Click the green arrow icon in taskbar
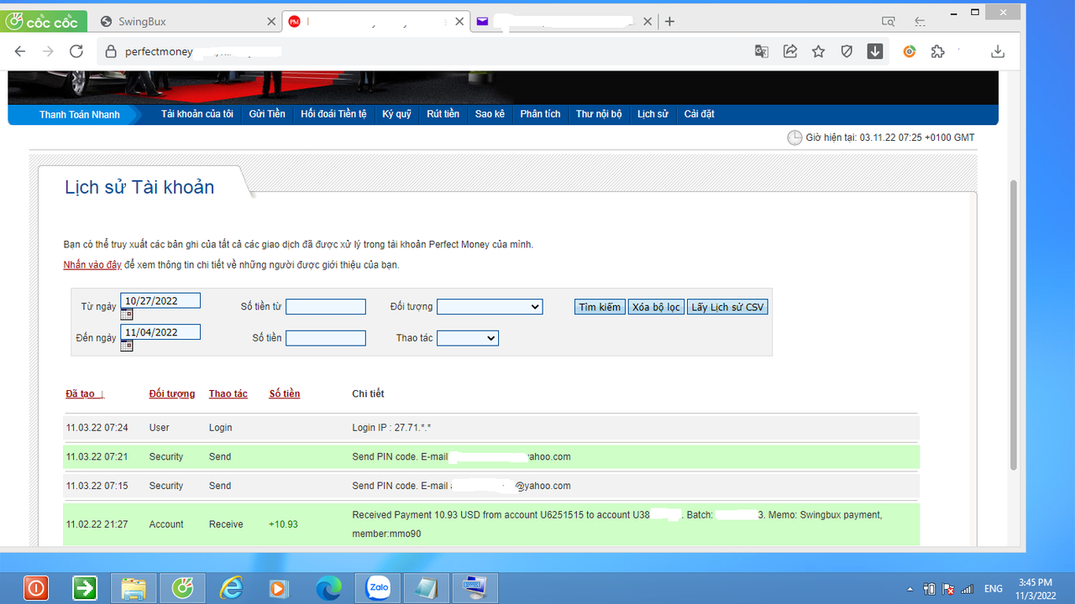 coord(85,589)
